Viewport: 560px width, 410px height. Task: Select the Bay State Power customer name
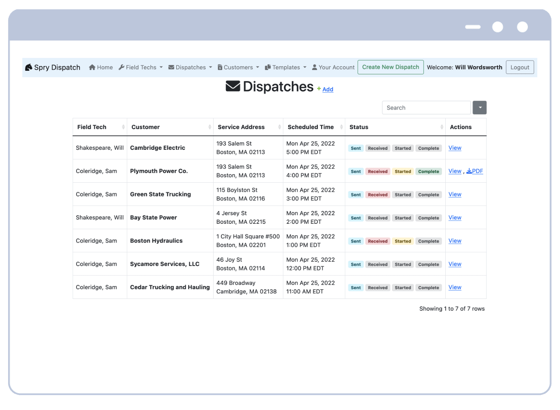click(154, 218)
